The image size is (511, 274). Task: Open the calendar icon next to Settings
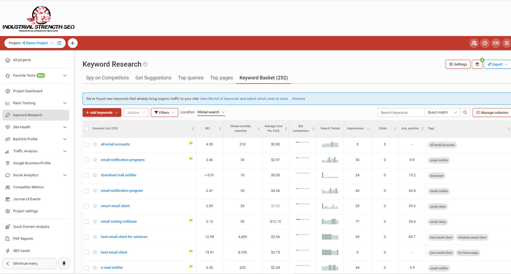(477, 64)
